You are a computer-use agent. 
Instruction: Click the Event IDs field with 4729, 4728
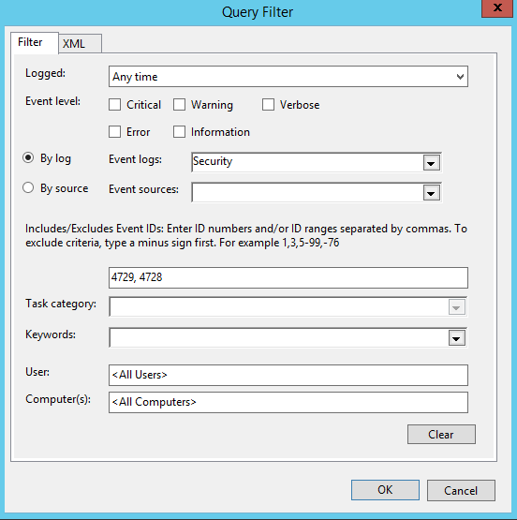pyautogui.click(x=288, y=277)
